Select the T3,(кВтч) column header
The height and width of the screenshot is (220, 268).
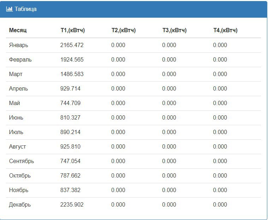[x=174, y=30]
